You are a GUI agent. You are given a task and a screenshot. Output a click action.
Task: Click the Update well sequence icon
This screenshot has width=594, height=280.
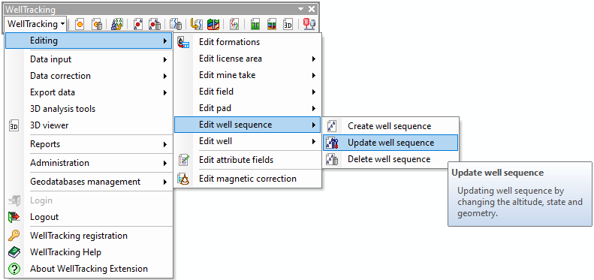tap(332, 143)
